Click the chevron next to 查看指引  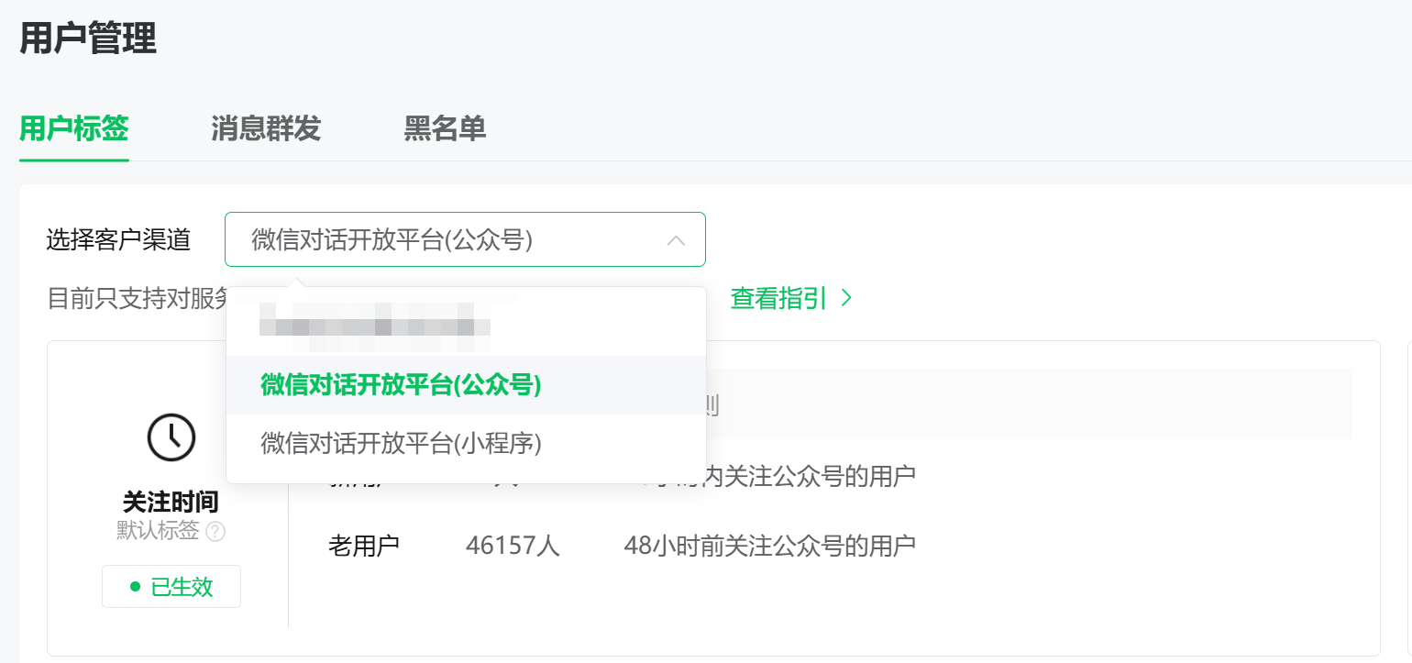[x=846, y=298]
